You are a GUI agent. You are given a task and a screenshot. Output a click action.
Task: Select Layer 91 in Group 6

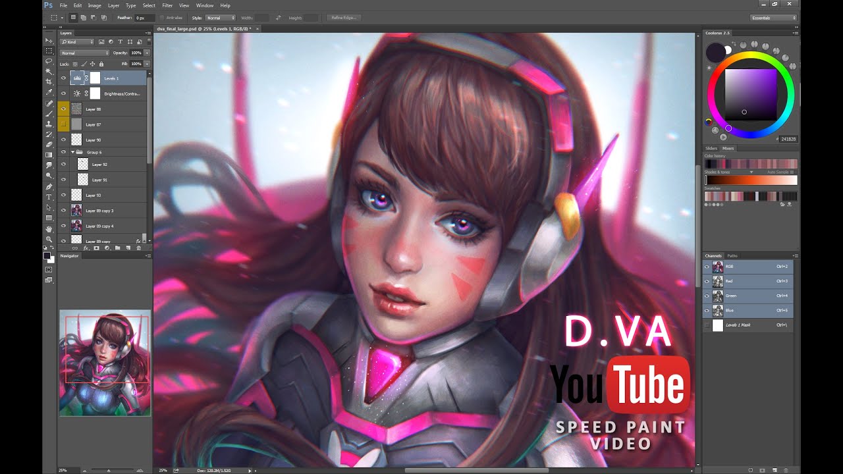click(102, 179)
